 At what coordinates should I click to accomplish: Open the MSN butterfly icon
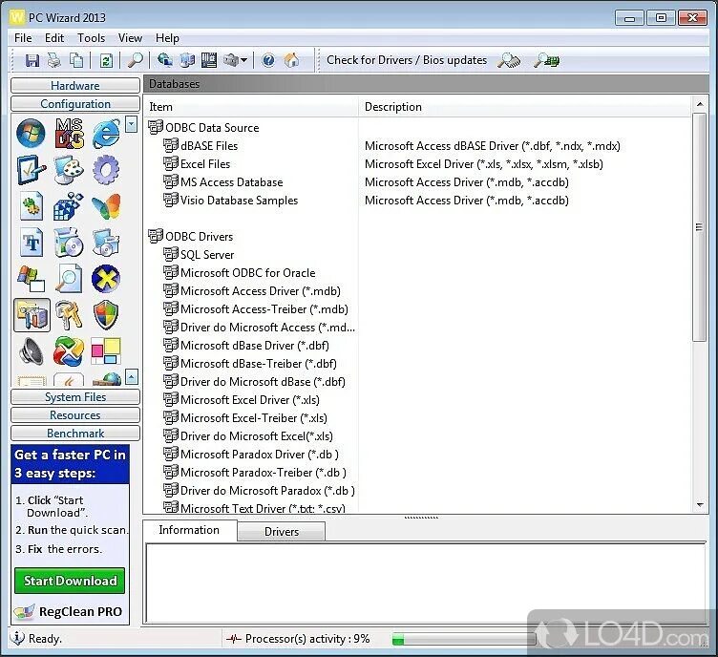[x=106, y=206]
